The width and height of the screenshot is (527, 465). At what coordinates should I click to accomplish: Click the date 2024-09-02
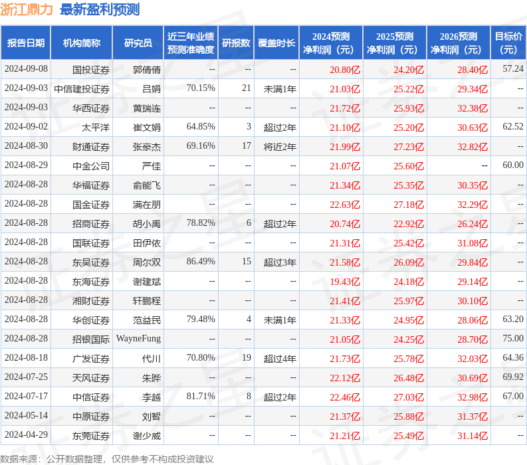pyautogui.click(x=26, y=126)
